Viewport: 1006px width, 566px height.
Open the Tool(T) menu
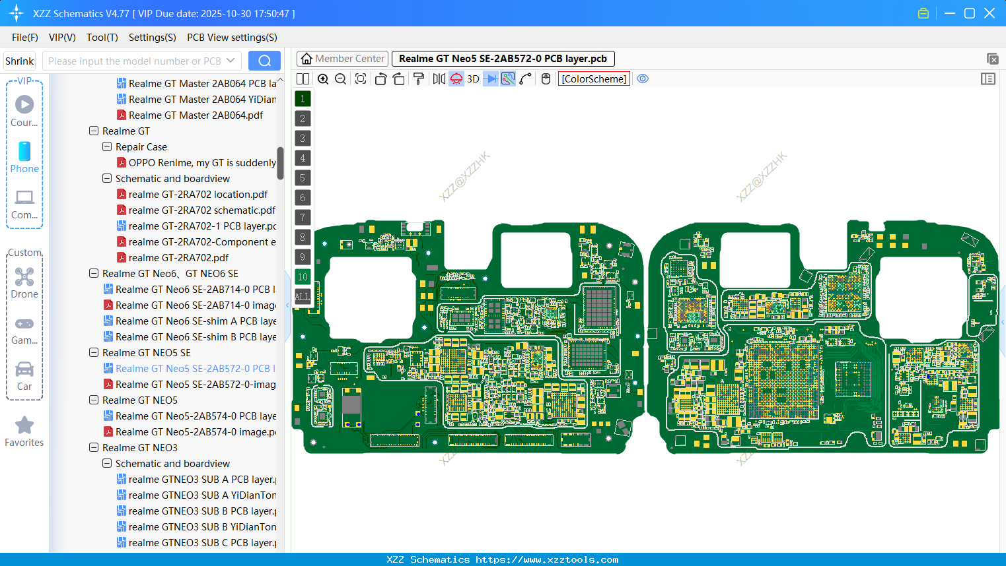click(x=102, y=38)
